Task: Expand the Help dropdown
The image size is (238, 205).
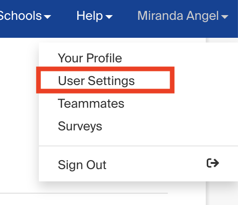Action: [x=94, y=16]
